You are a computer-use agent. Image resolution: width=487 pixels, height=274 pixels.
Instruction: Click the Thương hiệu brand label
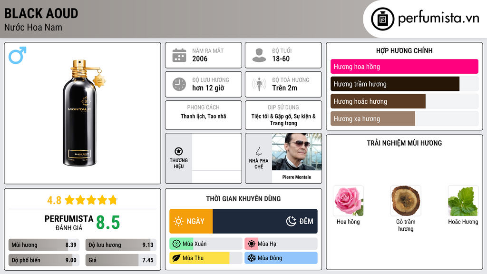pos(179,163)
